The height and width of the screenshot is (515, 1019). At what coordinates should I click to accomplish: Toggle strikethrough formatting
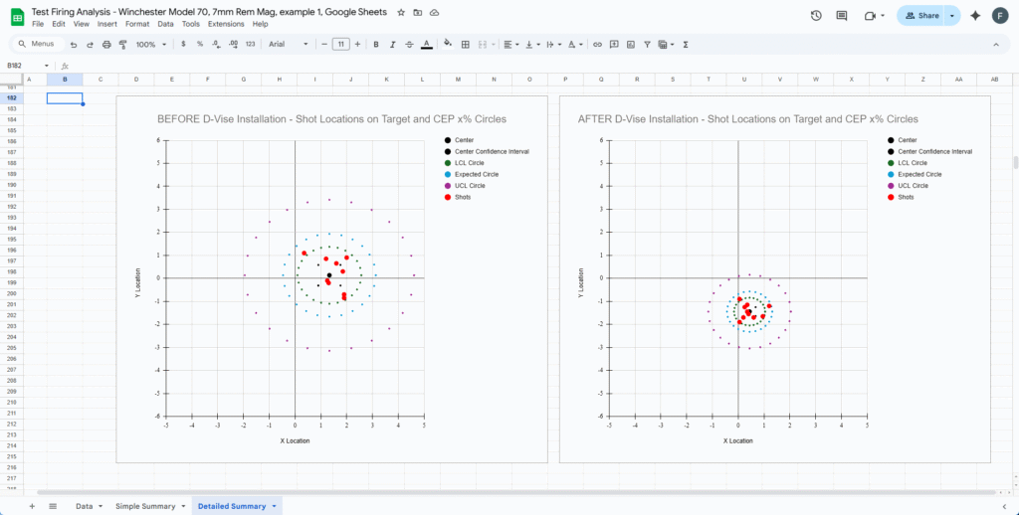409,44
